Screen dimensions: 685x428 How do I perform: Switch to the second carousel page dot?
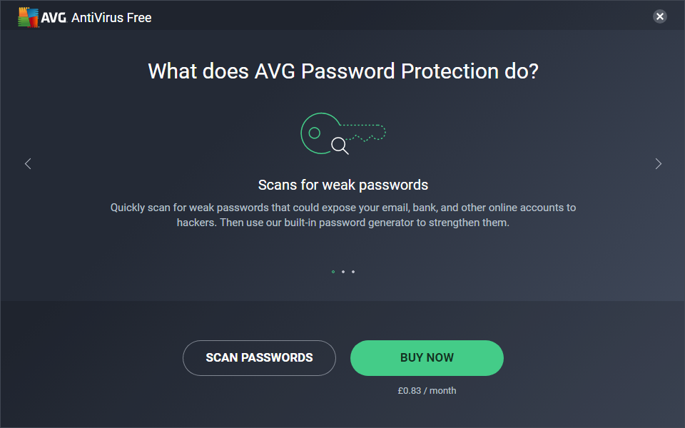(343, 272)
